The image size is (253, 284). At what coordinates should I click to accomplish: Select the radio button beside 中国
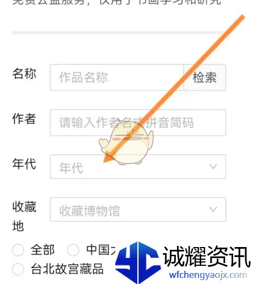click(x=73, y=250)
